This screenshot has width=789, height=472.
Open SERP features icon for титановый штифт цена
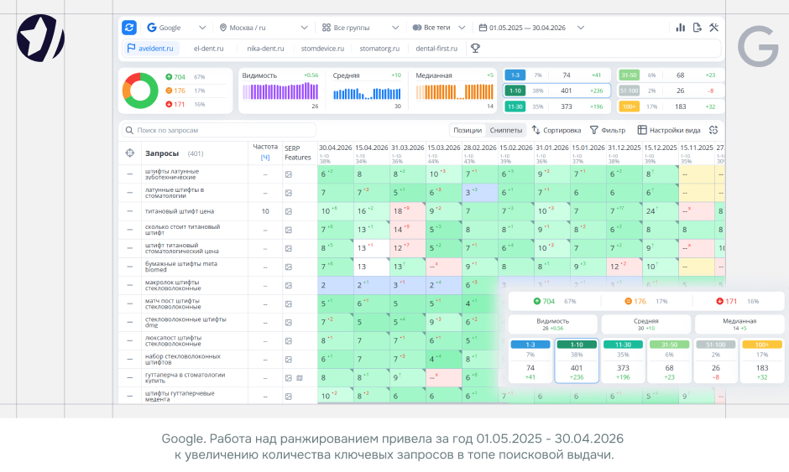(289, 211)
